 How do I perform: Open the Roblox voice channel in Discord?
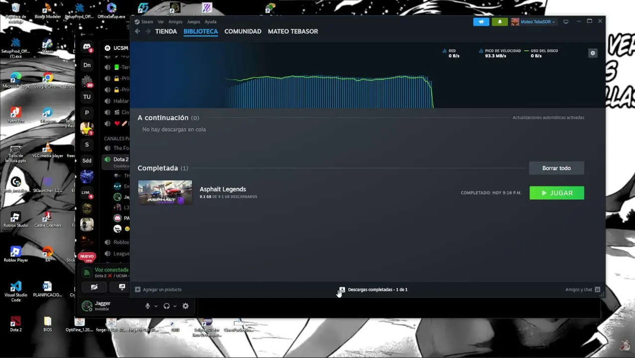click(x=117, y=242)
